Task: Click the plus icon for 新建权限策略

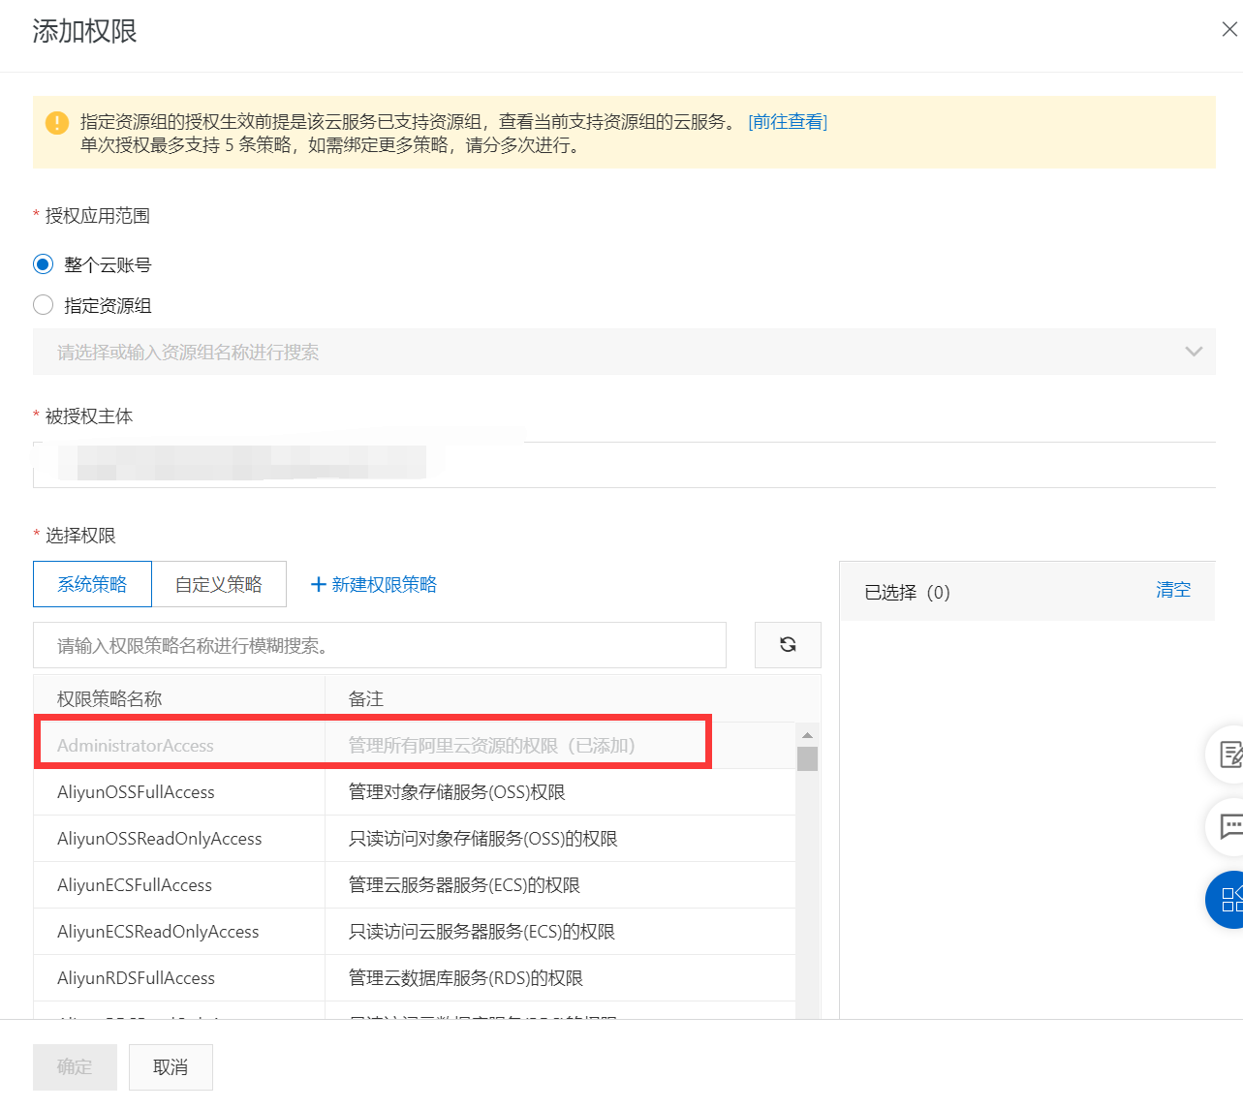Action: coord(318,584)
